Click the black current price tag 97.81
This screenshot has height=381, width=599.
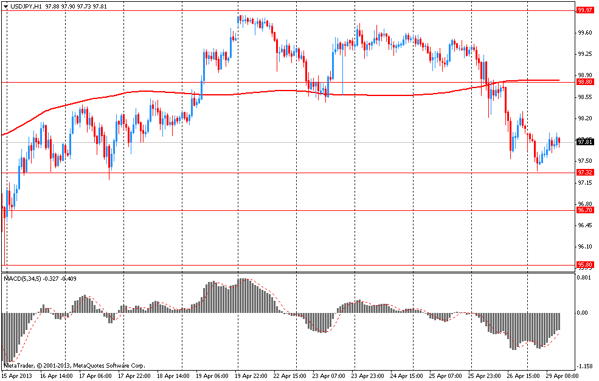point(585,142)
